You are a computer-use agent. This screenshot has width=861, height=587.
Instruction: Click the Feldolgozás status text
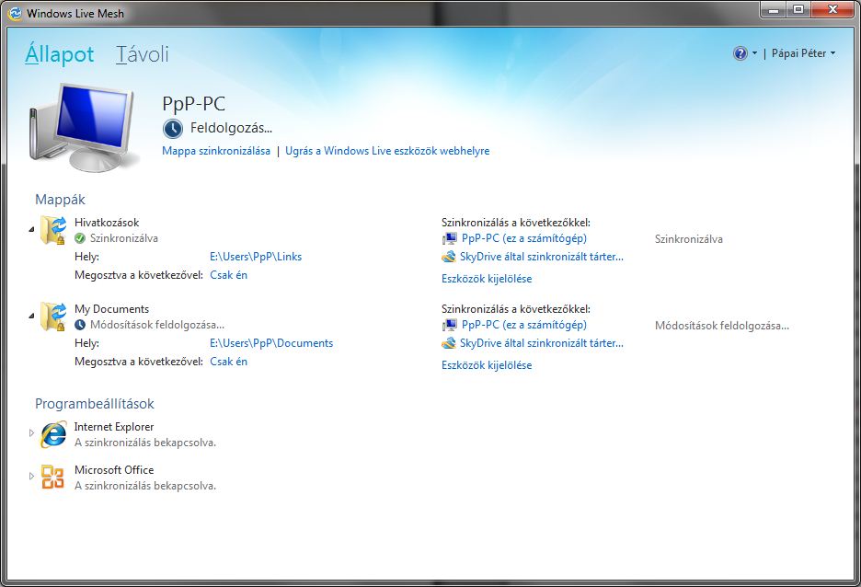tap(231, 129)
